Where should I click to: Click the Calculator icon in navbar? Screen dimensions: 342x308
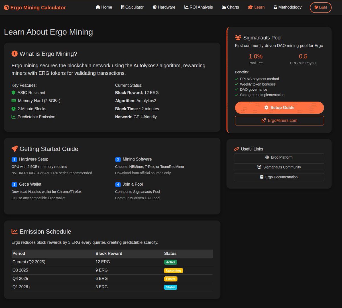coord(123,7)
